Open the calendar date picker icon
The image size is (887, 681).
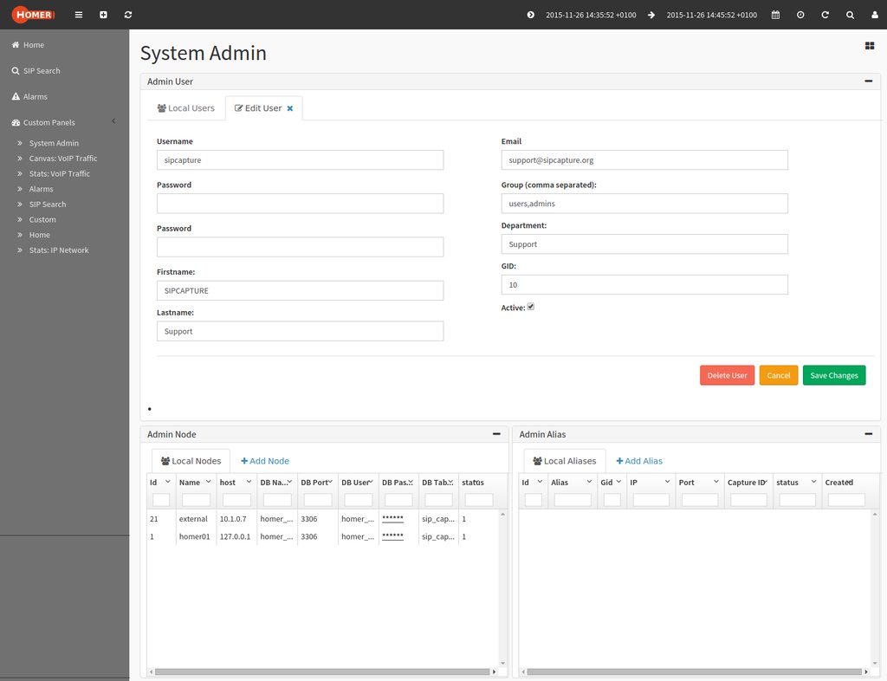coord(775,15)
